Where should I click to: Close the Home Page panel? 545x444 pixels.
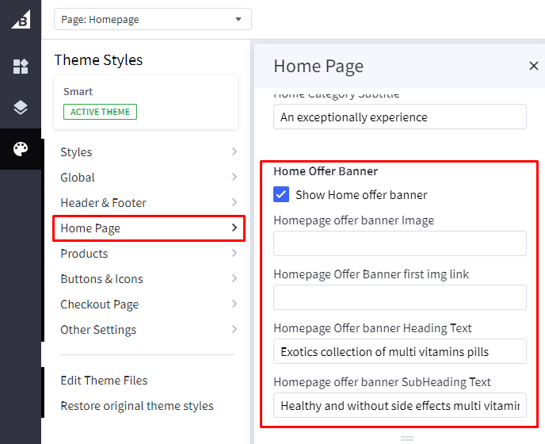coord(533,66)
